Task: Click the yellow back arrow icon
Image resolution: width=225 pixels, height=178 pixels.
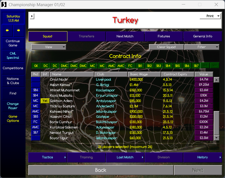Action: click(x=7, y=30)
